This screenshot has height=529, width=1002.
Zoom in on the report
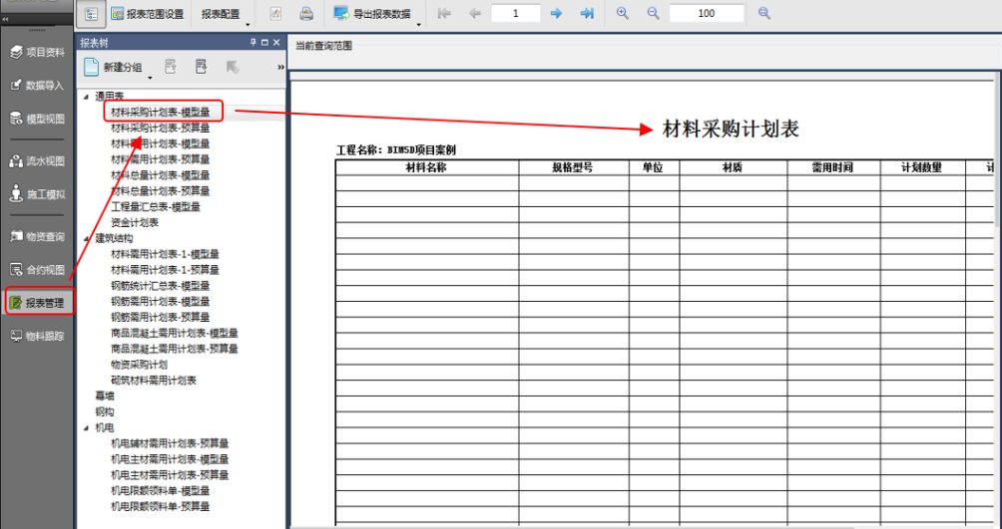[623, 13]
